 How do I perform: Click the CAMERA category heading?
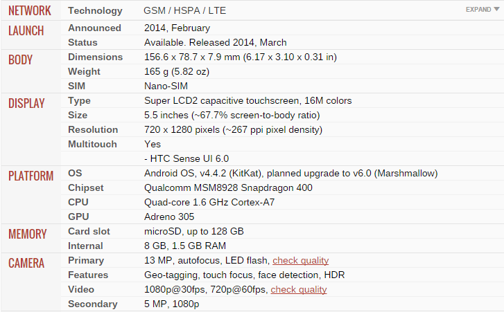point(26,264)
